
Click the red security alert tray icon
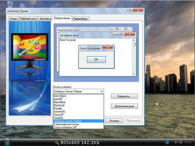pyautogui.click(x=181, y=142)
